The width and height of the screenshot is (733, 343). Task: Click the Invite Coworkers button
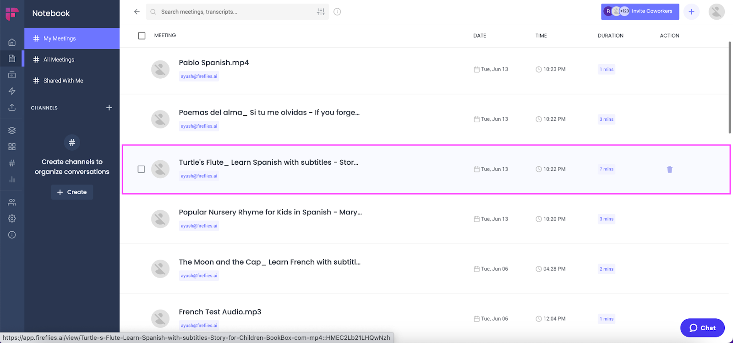640,11
